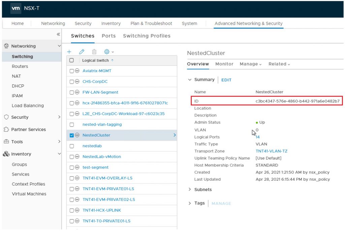
Task: Click the Security shield icon in the sidebar
Action: 6,117
